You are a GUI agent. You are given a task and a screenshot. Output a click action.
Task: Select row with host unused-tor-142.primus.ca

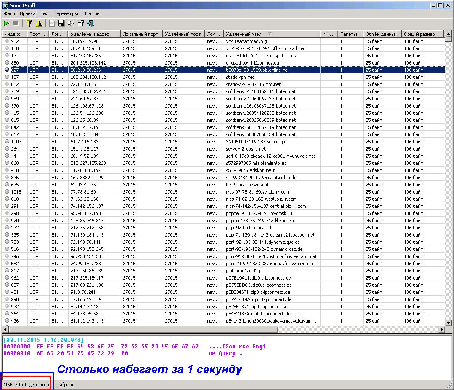(223, 63)
